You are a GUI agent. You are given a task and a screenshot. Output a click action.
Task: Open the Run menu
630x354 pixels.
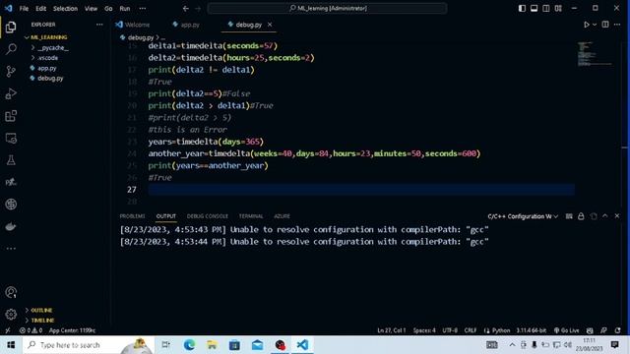click(x=125, y=9)
